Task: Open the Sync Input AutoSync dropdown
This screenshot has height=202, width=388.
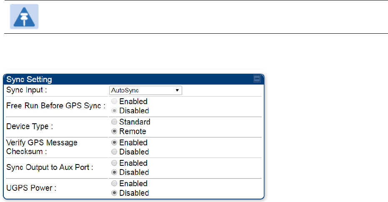Action: pos(145,90)
